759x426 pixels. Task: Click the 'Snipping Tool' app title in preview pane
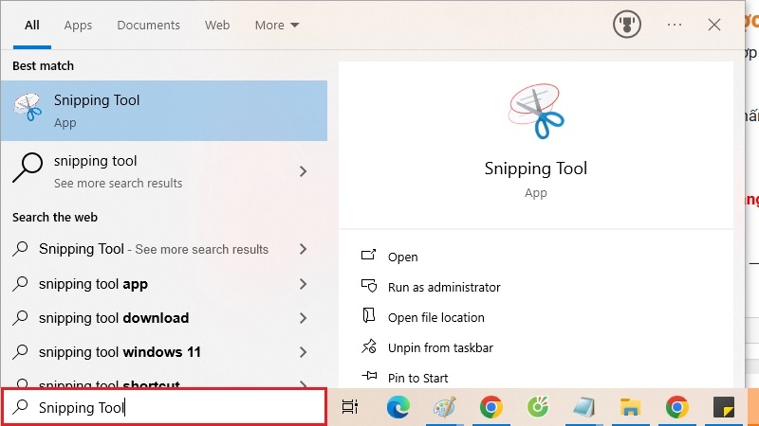coord(536,169)
